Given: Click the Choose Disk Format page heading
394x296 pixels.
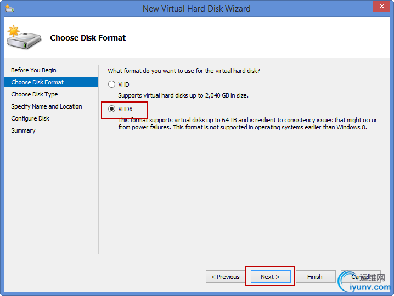Looking at the screenshot, I should point(88,38).
